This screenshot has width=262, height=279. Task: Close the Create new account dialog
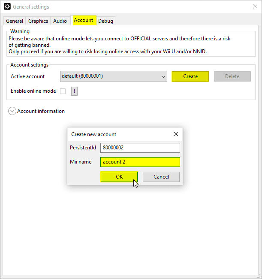pos(175,134)
